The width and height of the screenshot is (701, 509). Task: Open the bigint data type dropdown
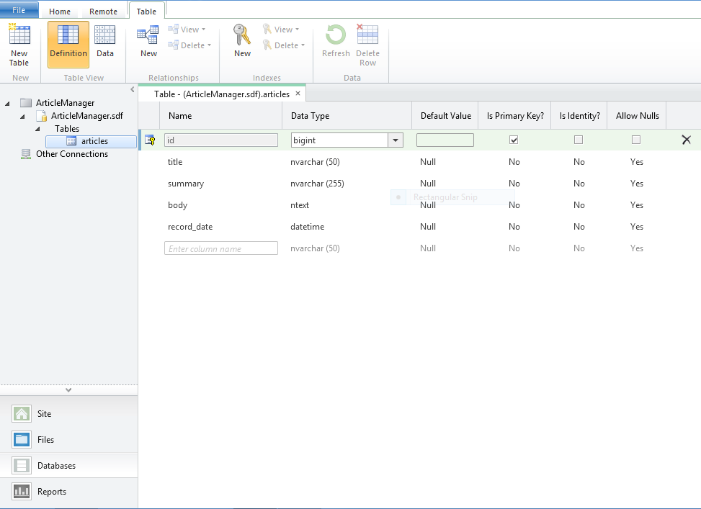coord(396,140)
